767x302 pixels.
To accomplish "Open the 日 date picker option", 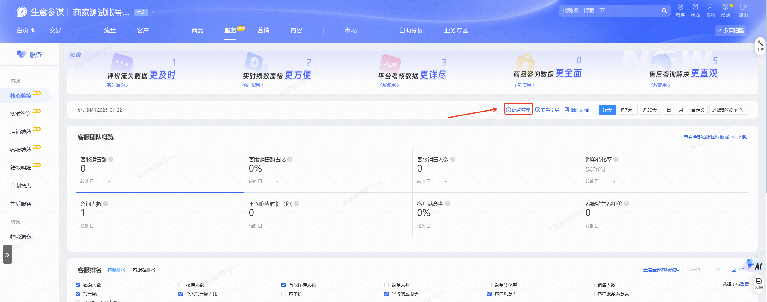I will (669, 110).
